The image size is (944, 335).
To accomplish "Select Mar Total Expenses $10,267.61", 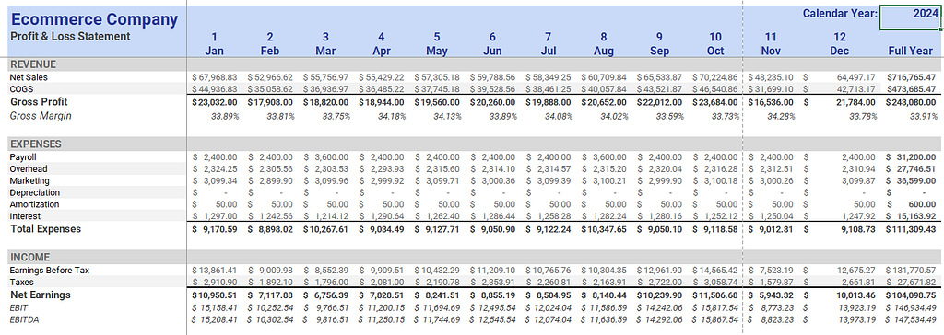I will 325,229.
